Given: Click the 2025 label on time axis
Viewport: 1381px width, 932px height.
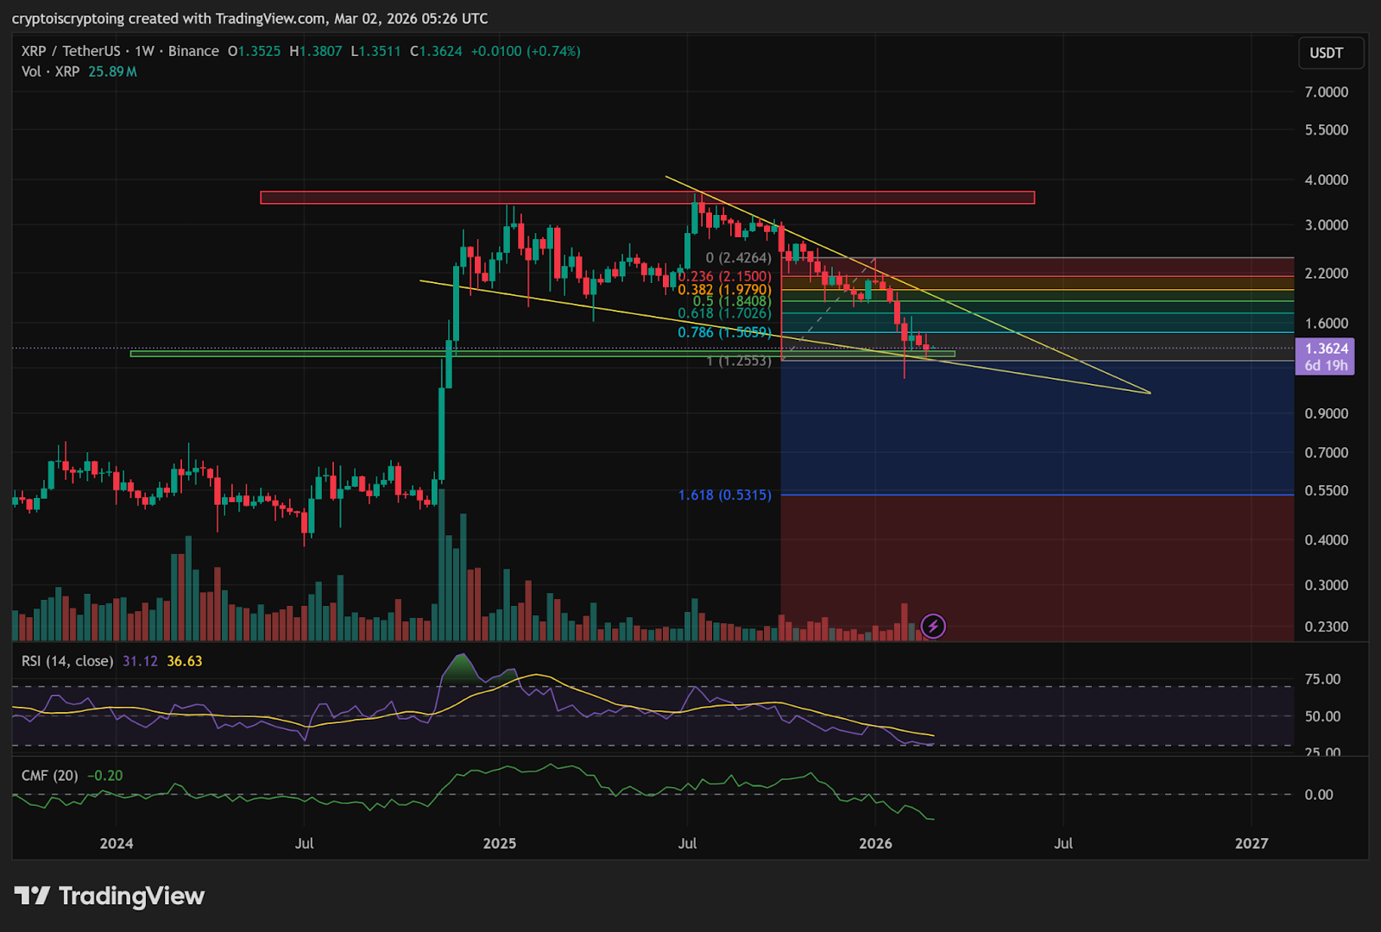Looking at the screenshot, I should pyautogui.click(x=499, y=843).
